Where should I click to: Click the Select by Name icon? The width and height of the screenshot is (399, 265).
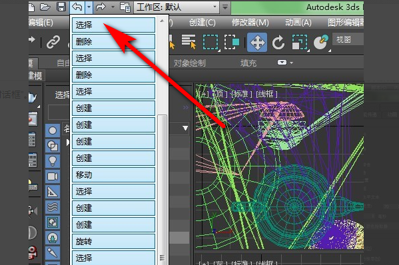click(x=189, y=41)
